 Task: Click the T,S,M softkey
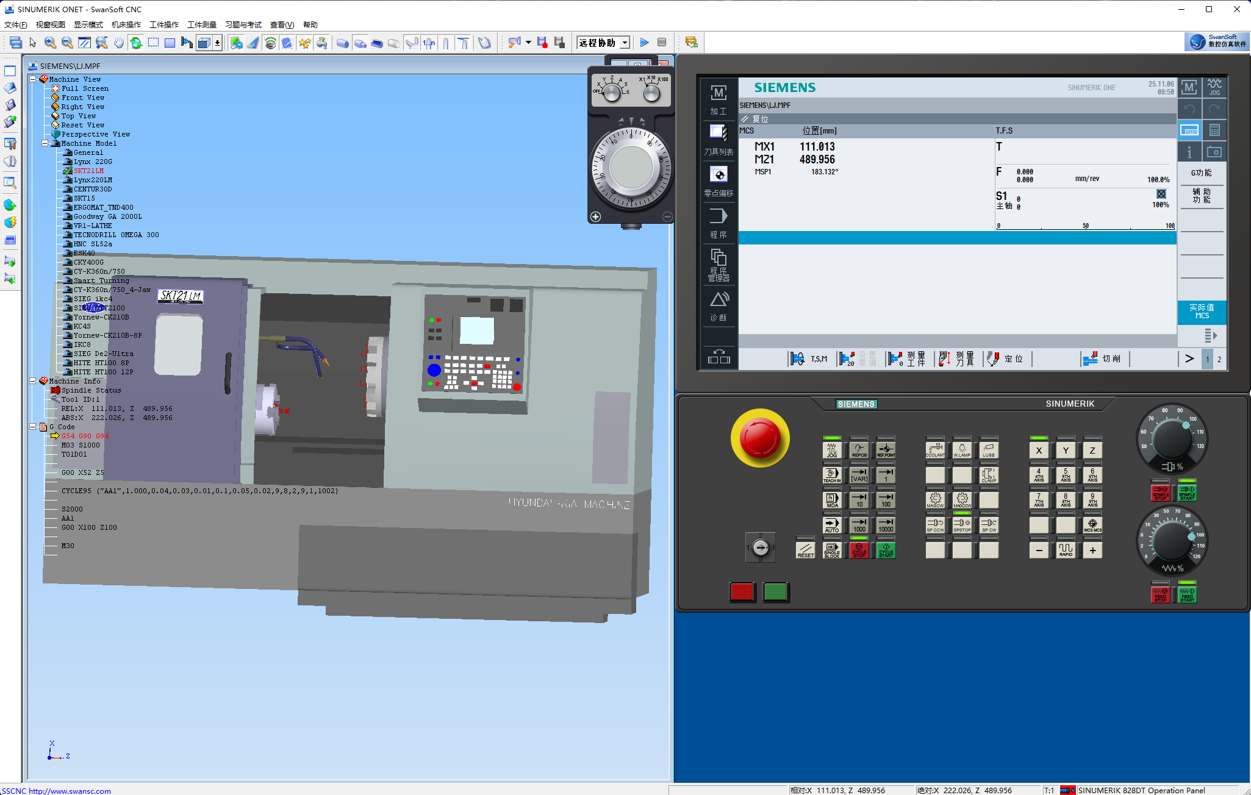(x=810, y=359)
